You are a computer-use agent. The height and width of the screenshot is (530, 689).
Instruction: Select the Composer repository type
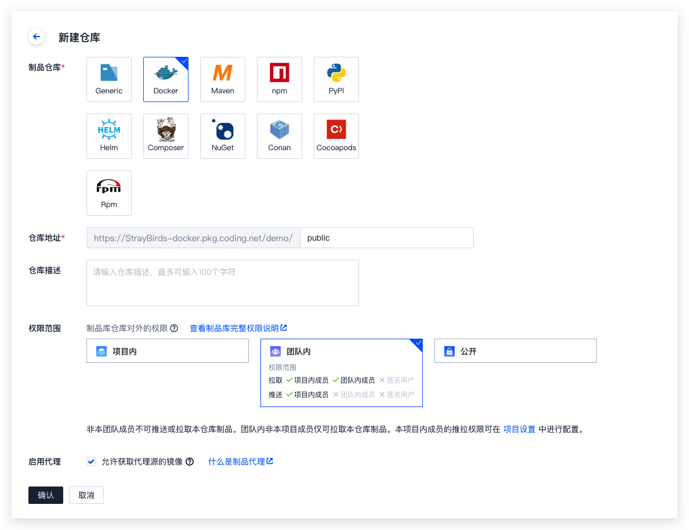coord(166,136)
